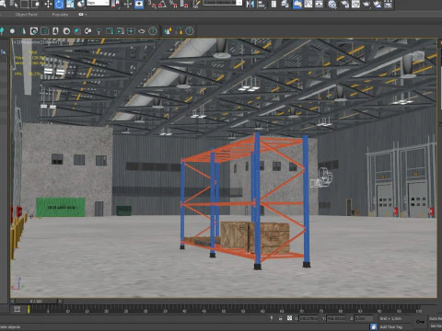
Task: Toggle Angle Snap
Action: (162, 4)
